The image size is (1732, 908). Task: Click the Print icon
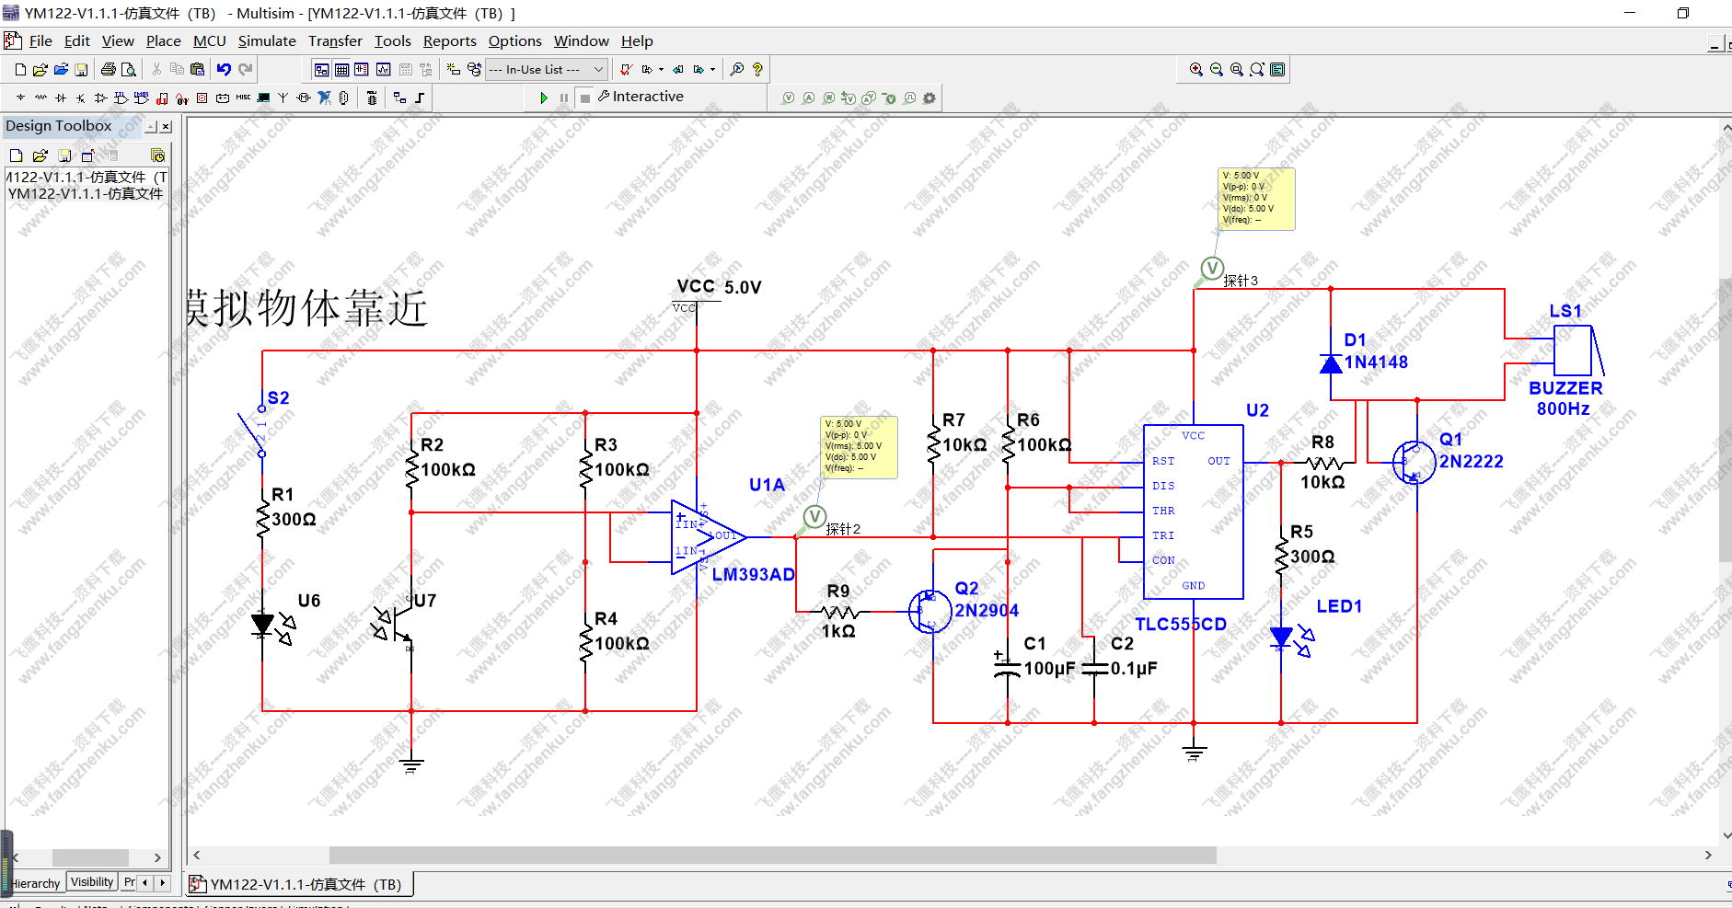click(x=109, y=70)
